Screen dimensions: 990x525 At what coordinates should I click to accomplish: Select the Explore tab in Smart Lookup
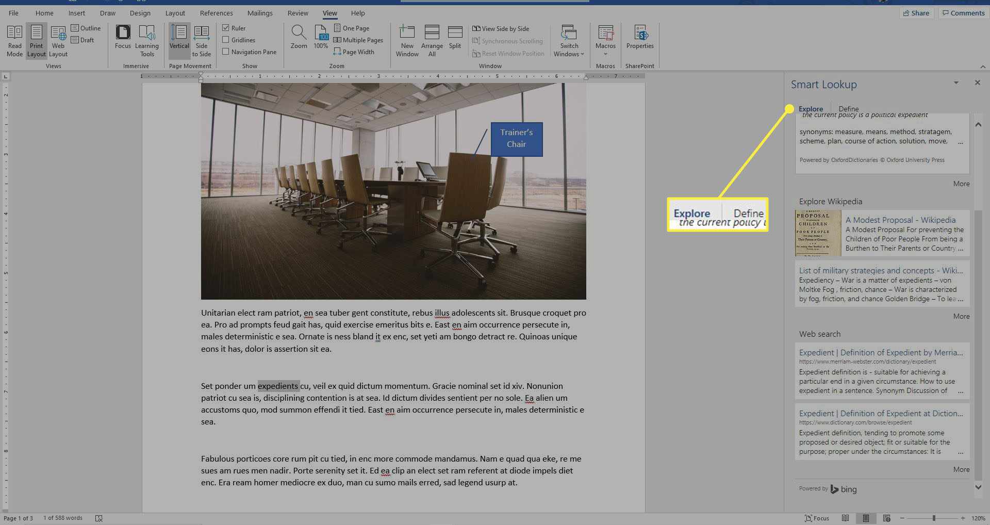pyautogui.click(x=811, y=109)
